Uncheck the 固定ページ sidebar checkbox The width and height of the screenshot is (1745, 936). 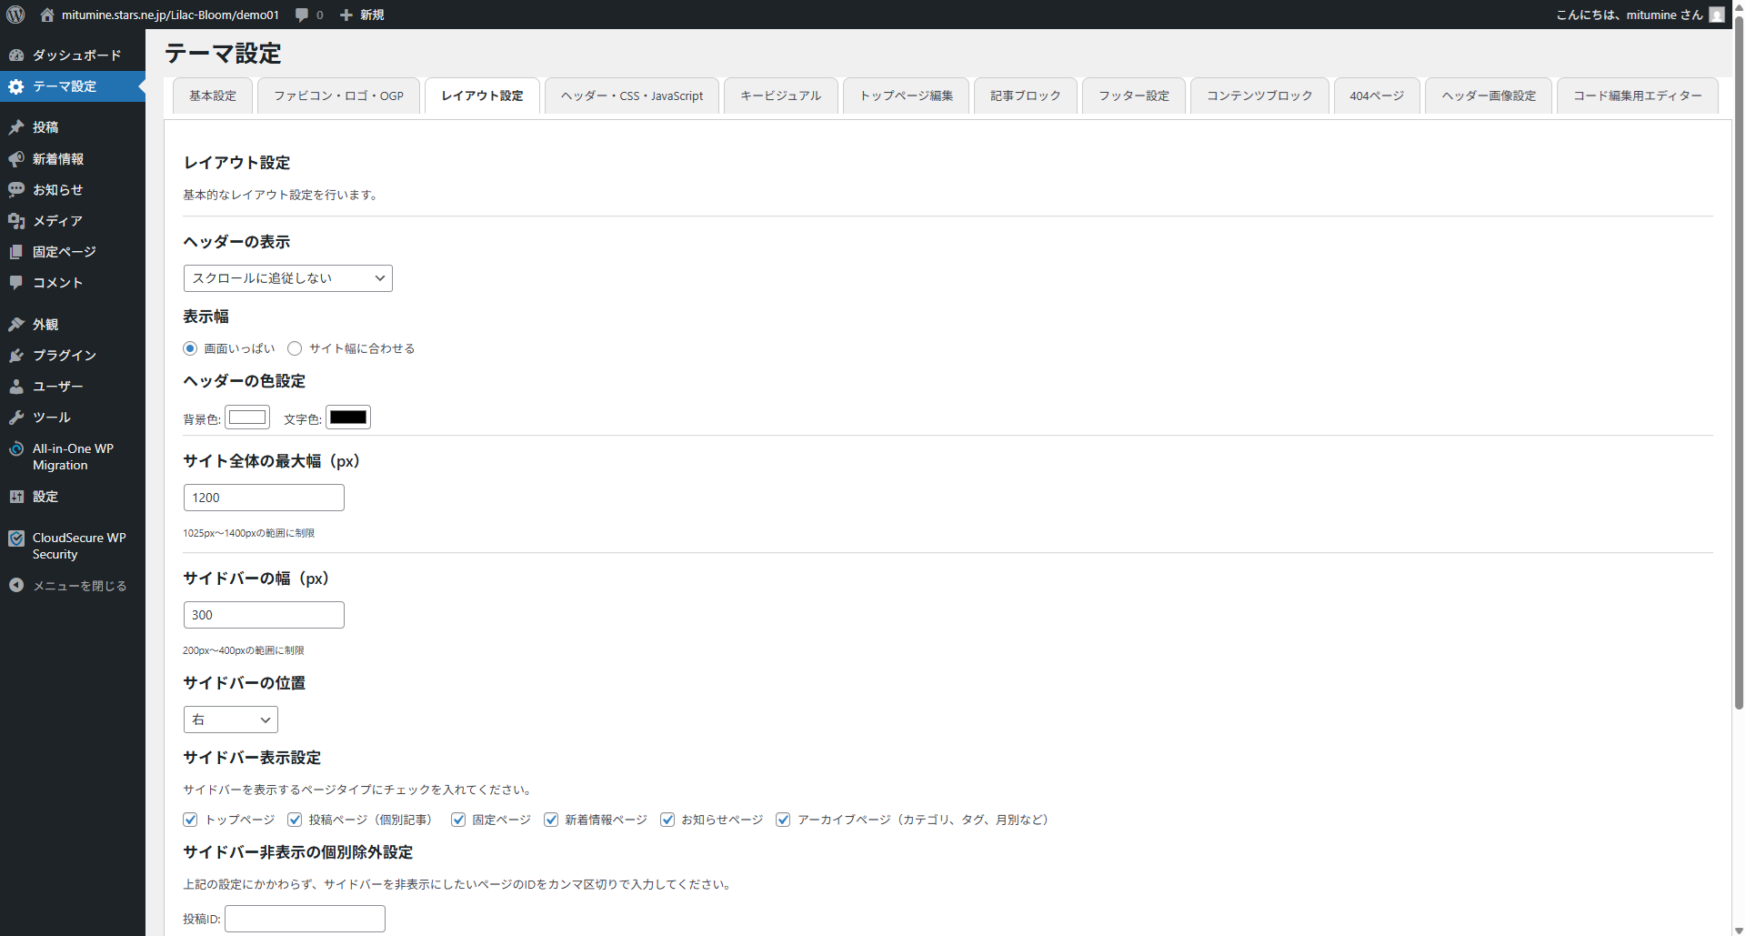458,820
